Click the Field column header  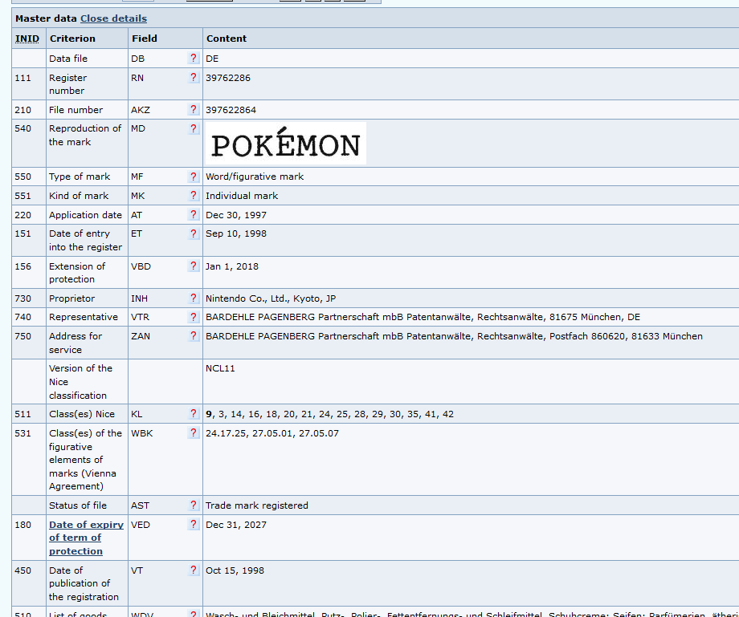click(x=145, y=39)
